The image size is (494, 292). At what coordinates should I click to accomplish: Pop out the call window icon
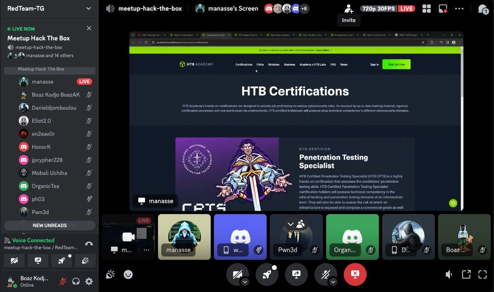click(466, 274)
